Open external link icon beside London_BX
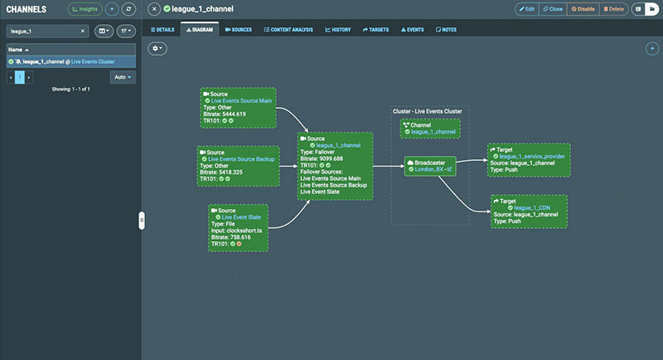The image size is (663, 360). [449, 168]
